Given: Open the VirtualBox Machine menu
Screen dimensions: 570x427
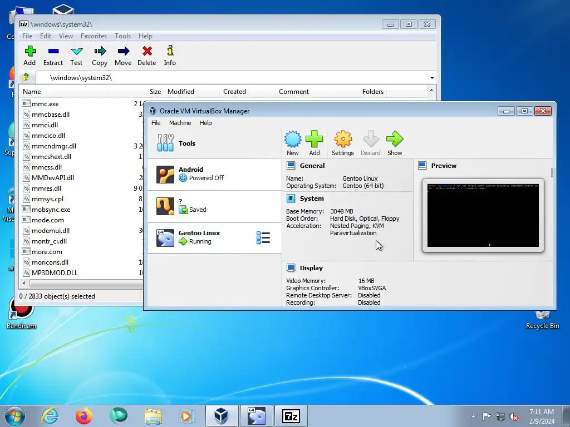Looking at the screenshot, I should pyautogui.click(x=180, y=123).
